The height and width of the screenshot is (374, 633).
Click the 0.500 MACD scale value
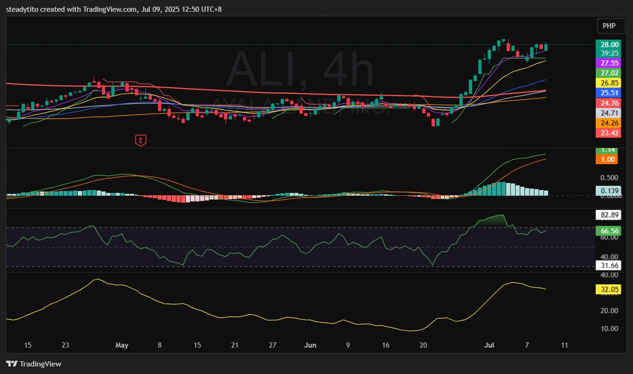click(x=608, y=178)
